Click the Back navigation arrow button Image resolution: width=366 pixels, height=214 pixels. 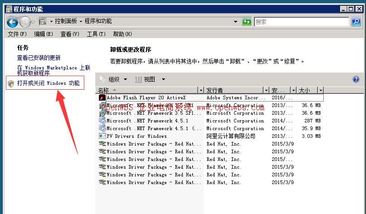(12, 21)
